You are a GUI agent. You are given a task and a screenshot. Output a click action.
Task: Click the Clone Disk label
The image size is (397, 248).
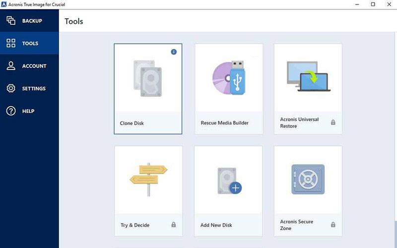(132, 123)
